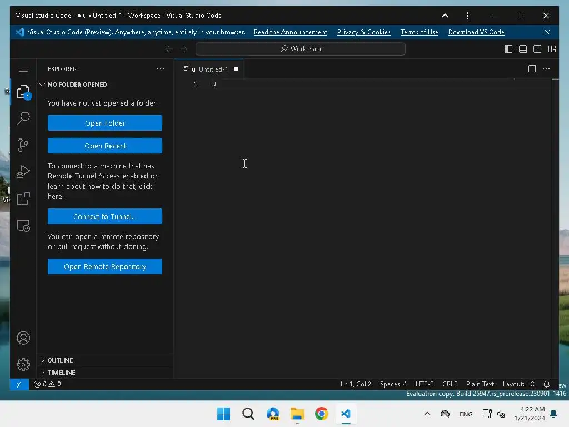Open the hamburger application menu
Image resolution: width=569 pixels, height=427 pixels.
[23, 69]
